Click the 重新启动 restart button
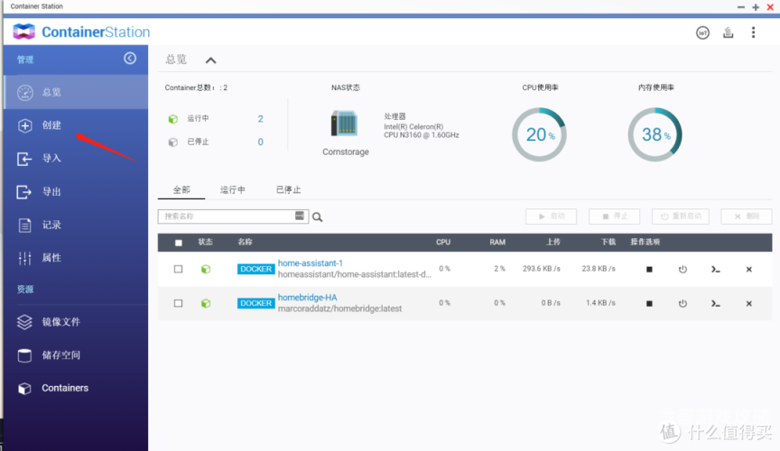 (681, 216)
